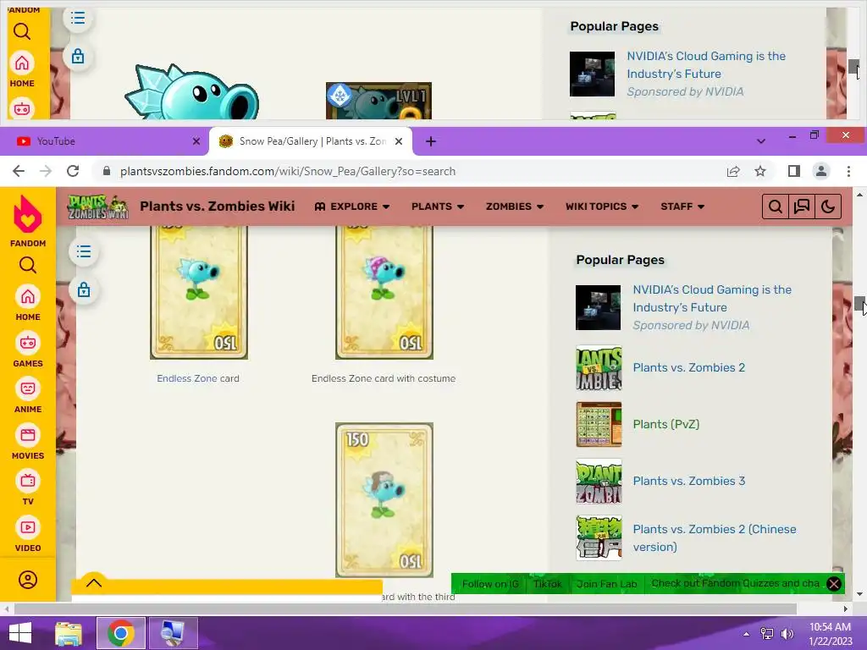867x650 pixels.
Task: View site information lock icon
Action: point(107,171)
